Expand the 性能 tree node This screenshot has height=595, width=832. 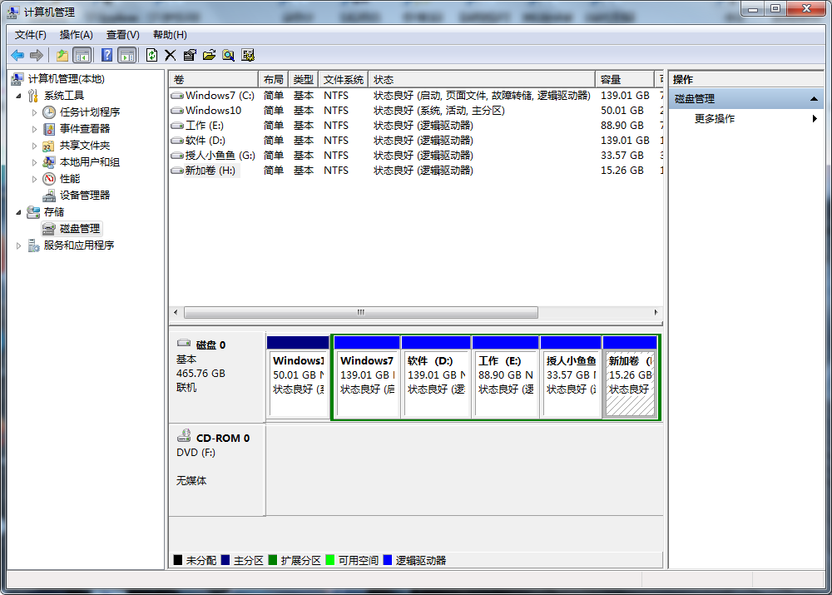(34, 179)
